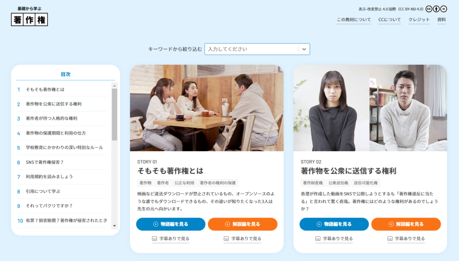
Task: Click the CC no-derivatives (ND) equals icon
Action: click(443, 9)
